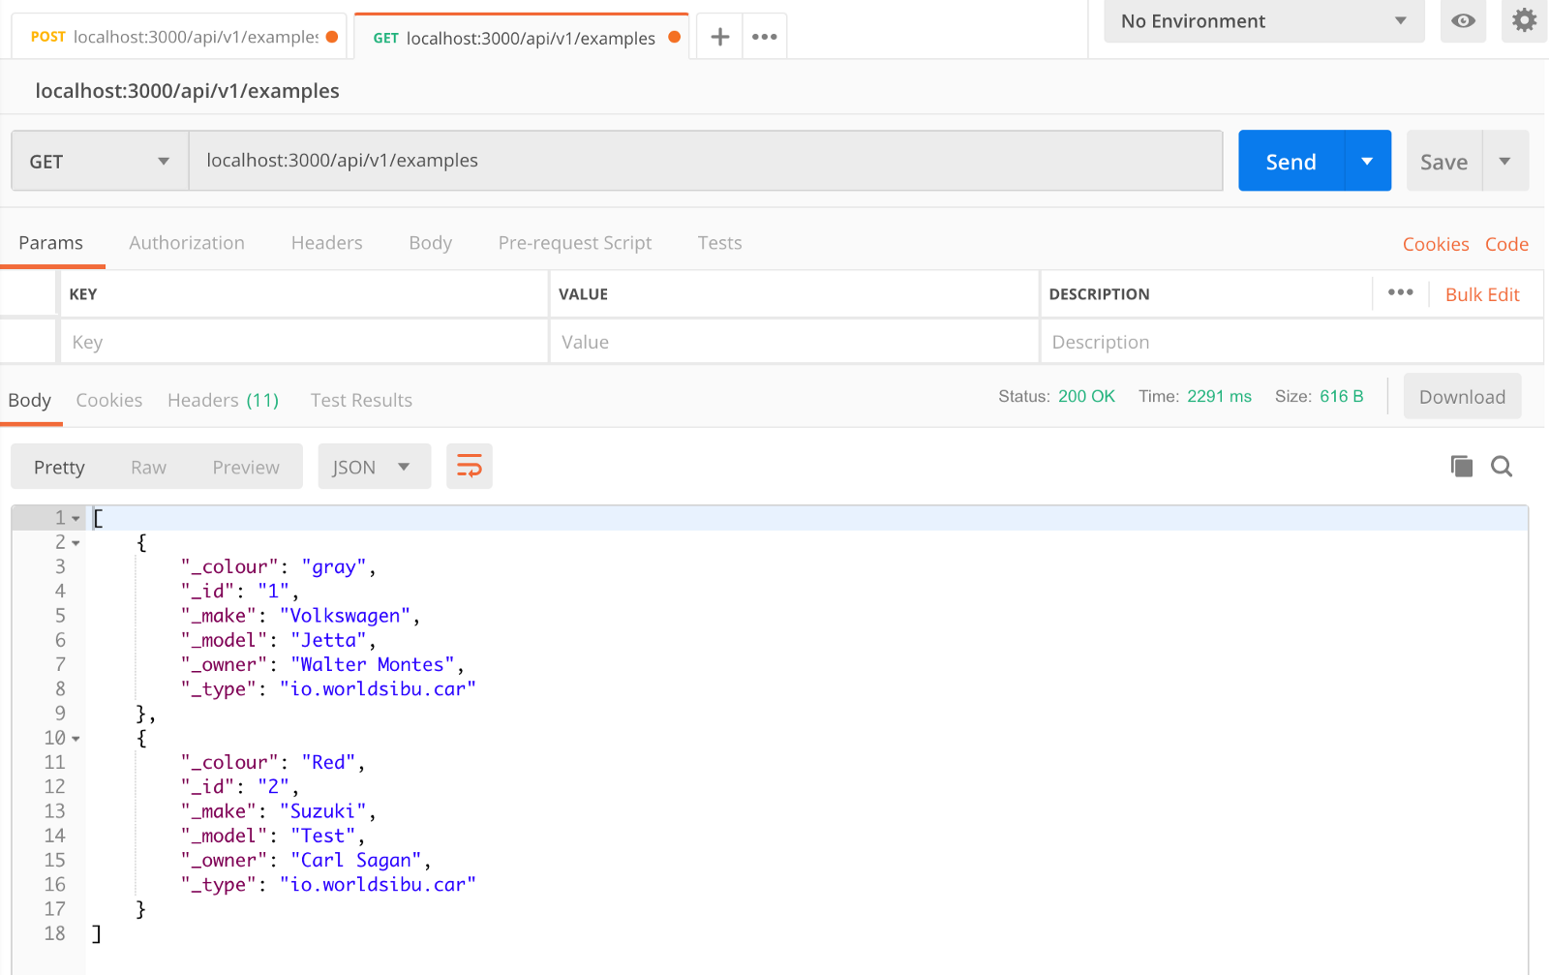Image resolution: width=1549 pixels, height=975 pixels.
Task: Switch to the Authorization tab
Action: [187, 243]
